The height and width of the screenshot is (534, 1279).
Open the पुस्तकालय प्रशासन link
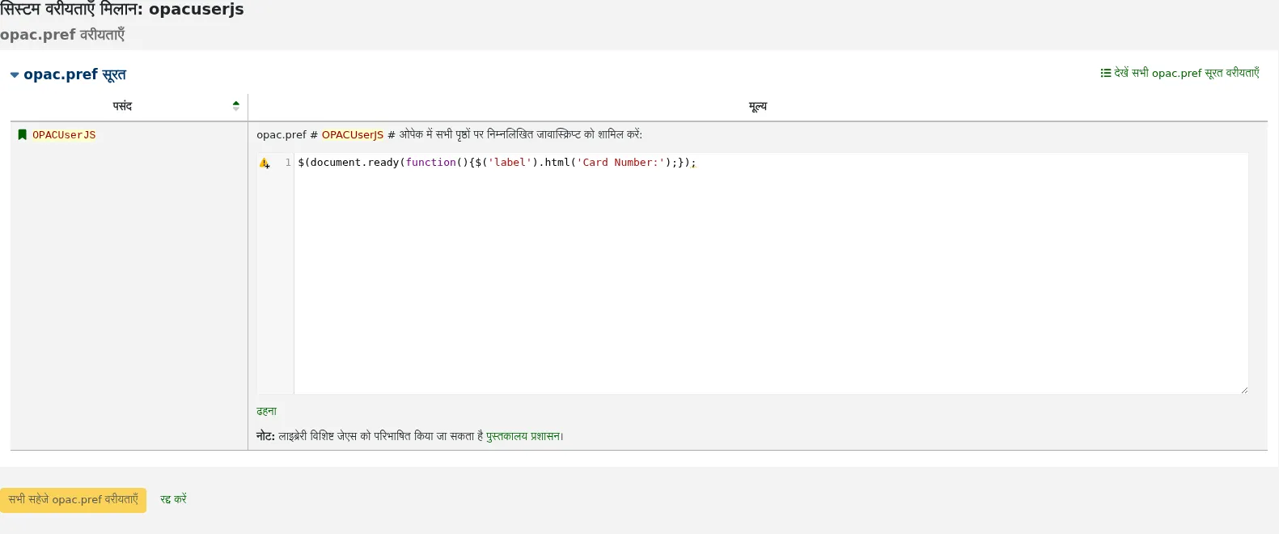pos(523,436)
